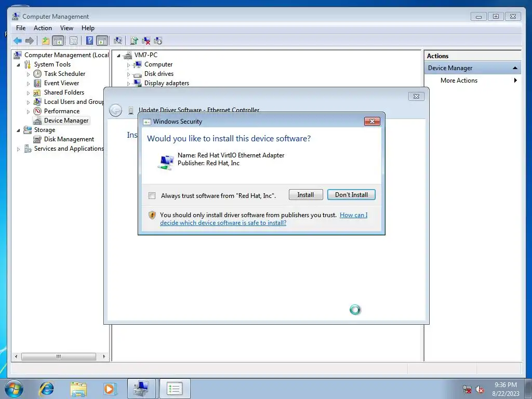Collapse the Device Manager actions section
This screenshot has width=532, height=399.
(515, 68)
